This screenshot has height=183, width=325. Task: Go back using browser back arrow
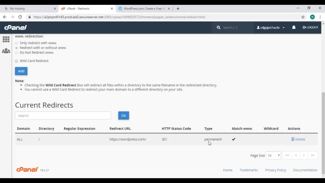click(5, 17)
